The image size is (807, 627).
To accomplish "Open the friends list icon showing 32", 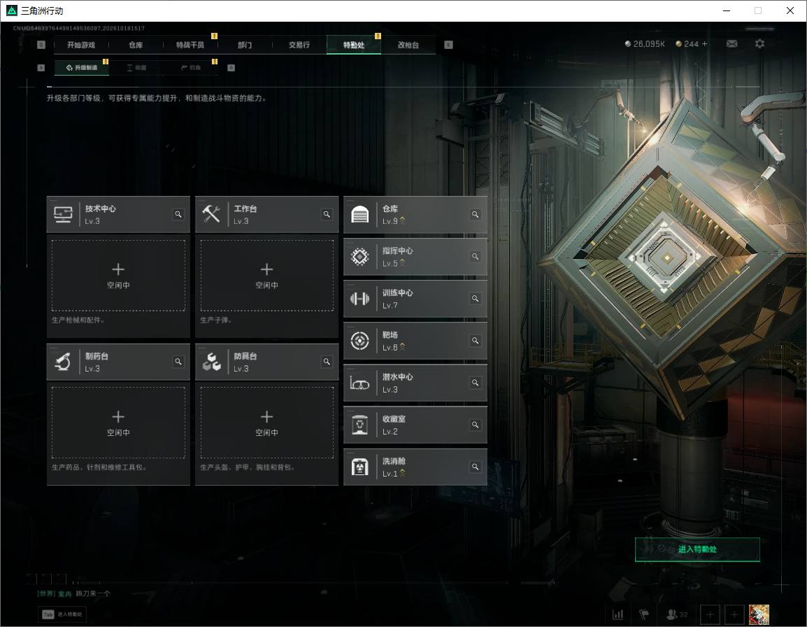I will pyautogui.click(x=677, y=614).
